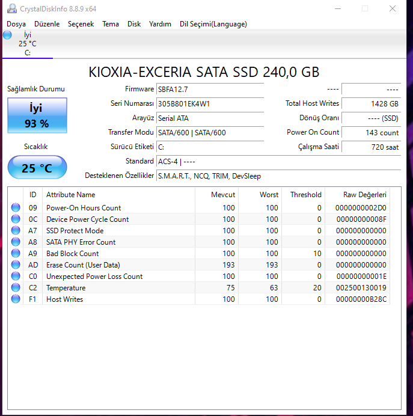Click the Arayüz field Serial ATA
This screenshot has height=416, width=413.
210,118
